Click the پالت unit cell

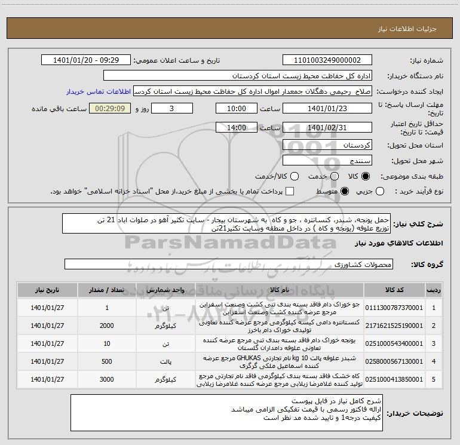(x=165, y=362)
